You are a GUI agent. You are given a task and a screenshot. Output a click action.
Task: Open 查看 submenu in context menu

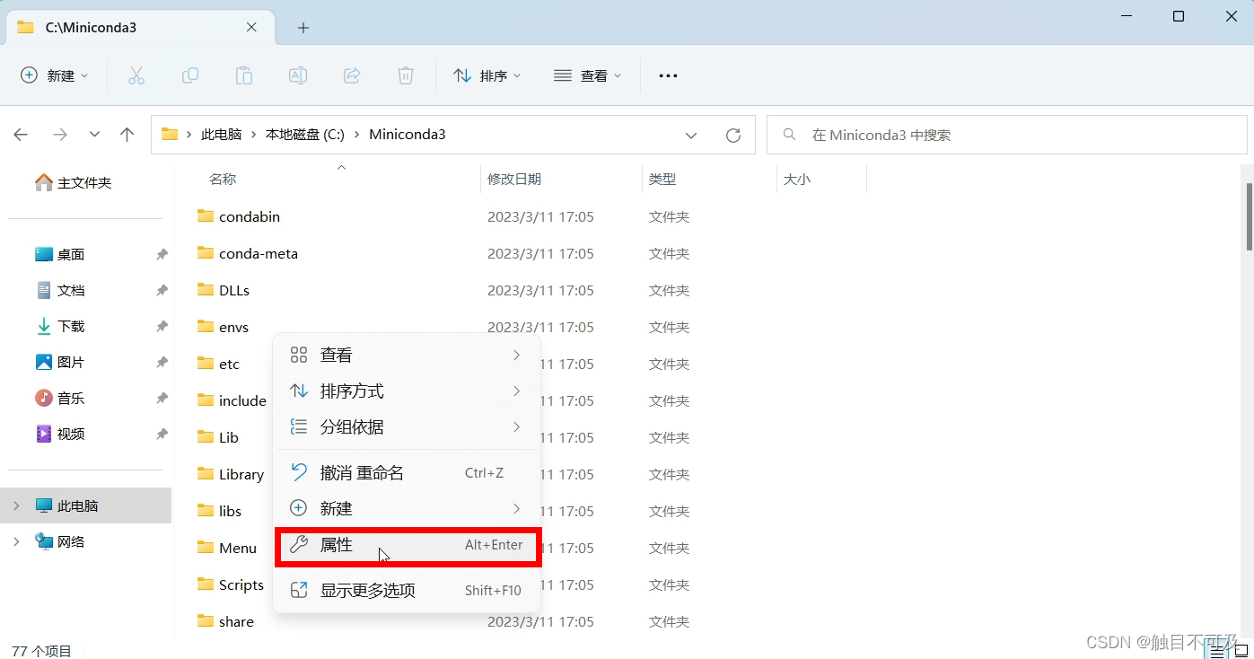407,356
